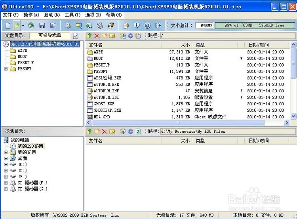
Task: Click the Make CD image drive icon
Action: pyautogui.click(x=68, y=25)
